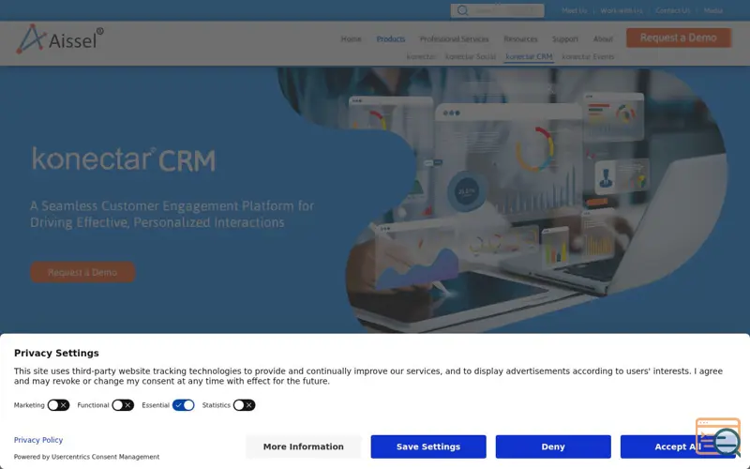Focus the header search field

(497, 10)
